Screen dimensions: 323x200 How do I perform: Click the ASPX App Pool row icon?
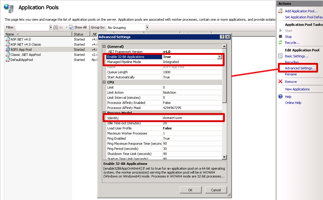point(7,50)
